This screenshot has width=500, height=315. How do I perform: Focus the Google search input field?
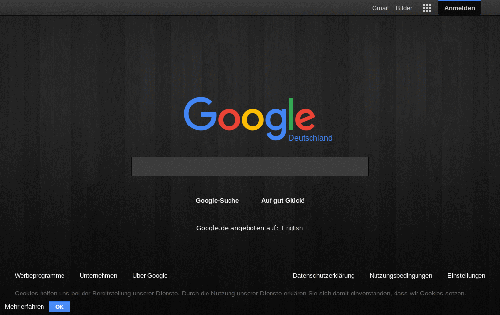[250, 167]
